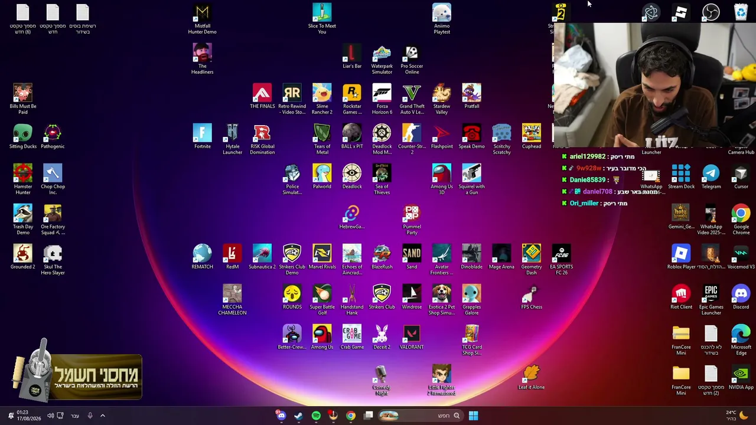Select the FPS Chess icon
The width and height of the screenshot is (756, 425).
[x=532, y=297]
